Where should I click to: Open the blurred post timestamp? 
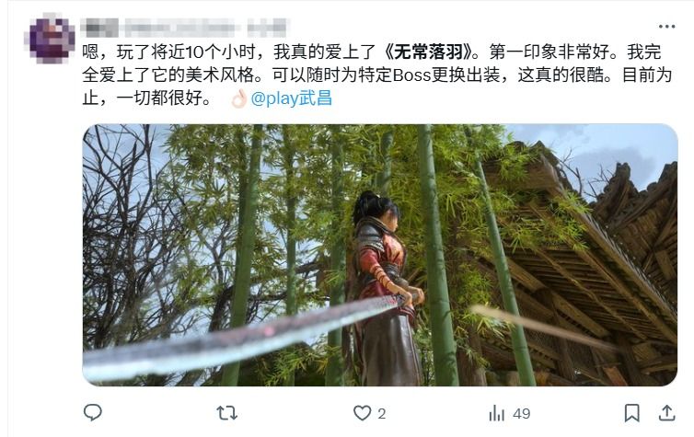(266, 28)
